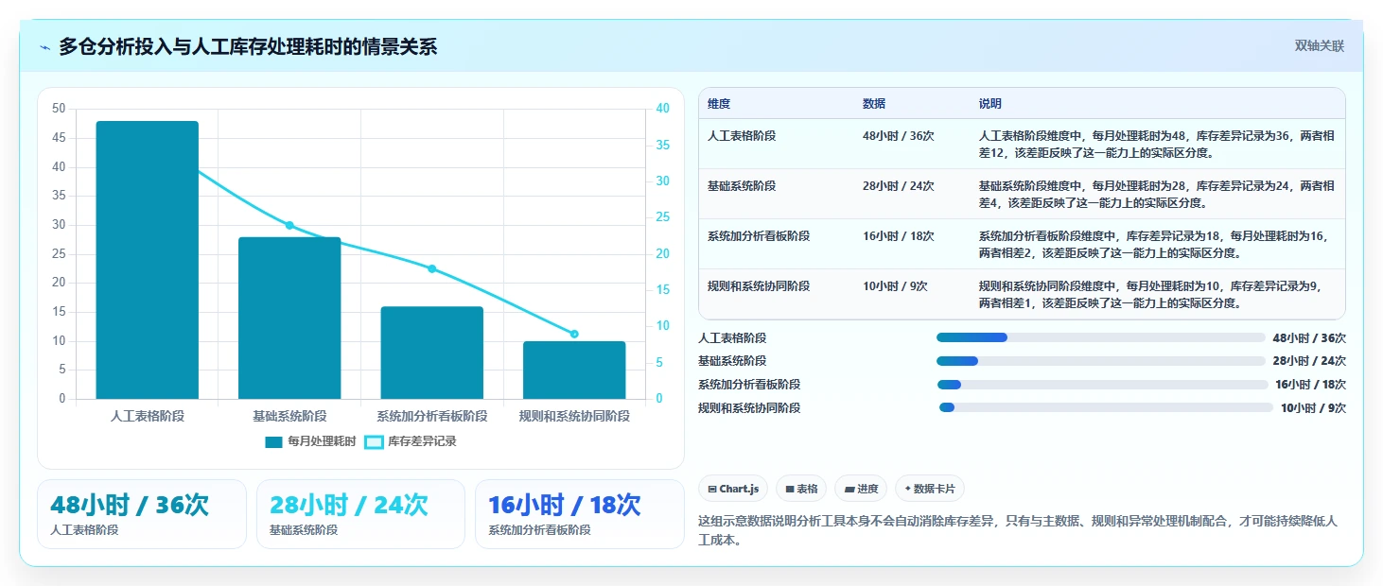
Task: Click the line point above the 基础系统阶段 bar
Action: point(289,225)
